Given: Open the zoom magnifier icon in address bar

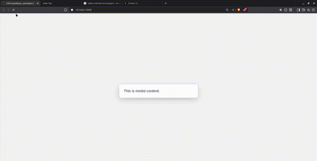Looking at the screenshot, I should pos(227,10).
